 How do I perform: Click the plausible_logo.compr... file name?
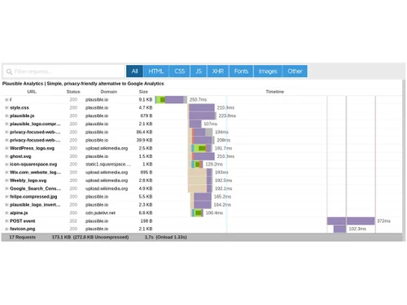[35, 124]
